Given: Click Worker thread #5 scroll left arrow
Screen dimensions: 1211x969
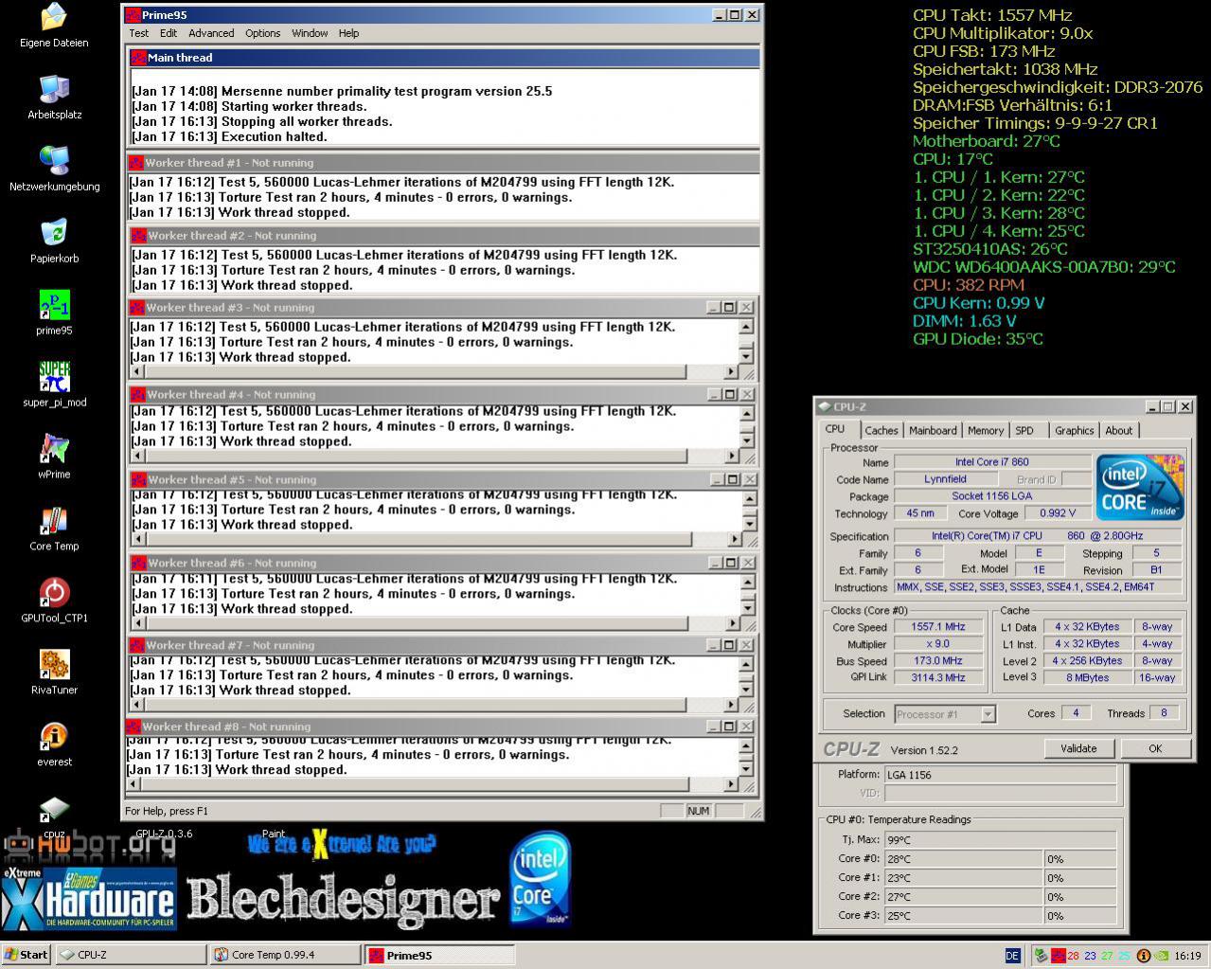Looking at the screenshot, I should pos(139,539).
